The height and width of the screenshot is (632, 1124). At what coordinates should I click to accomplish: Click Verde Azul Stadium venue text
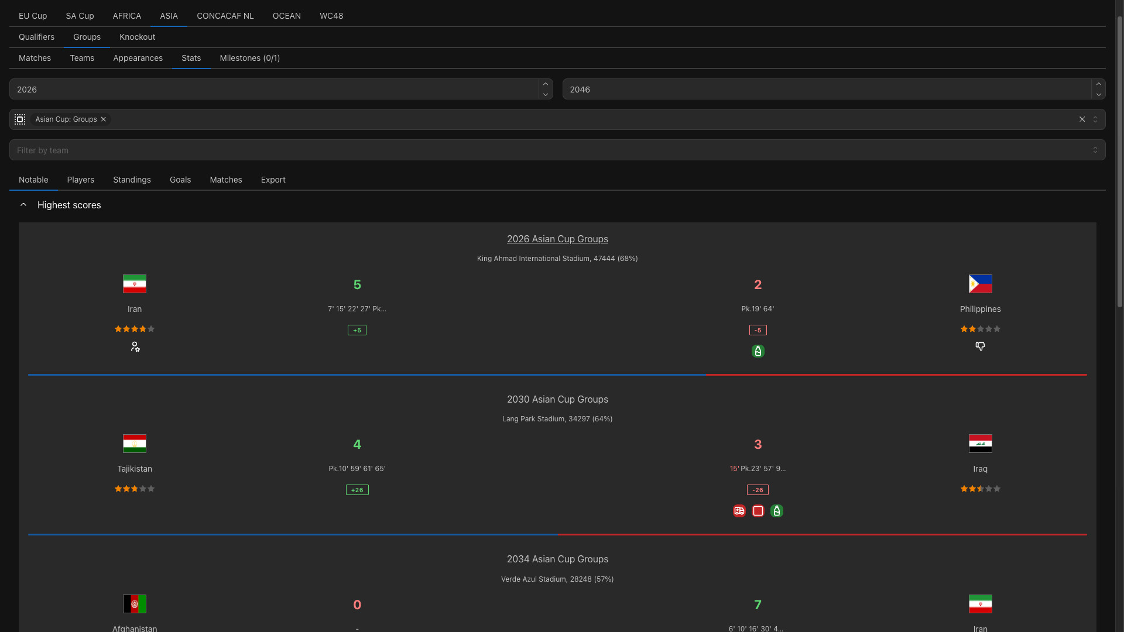pyautogui.click(x=557, y=579)
